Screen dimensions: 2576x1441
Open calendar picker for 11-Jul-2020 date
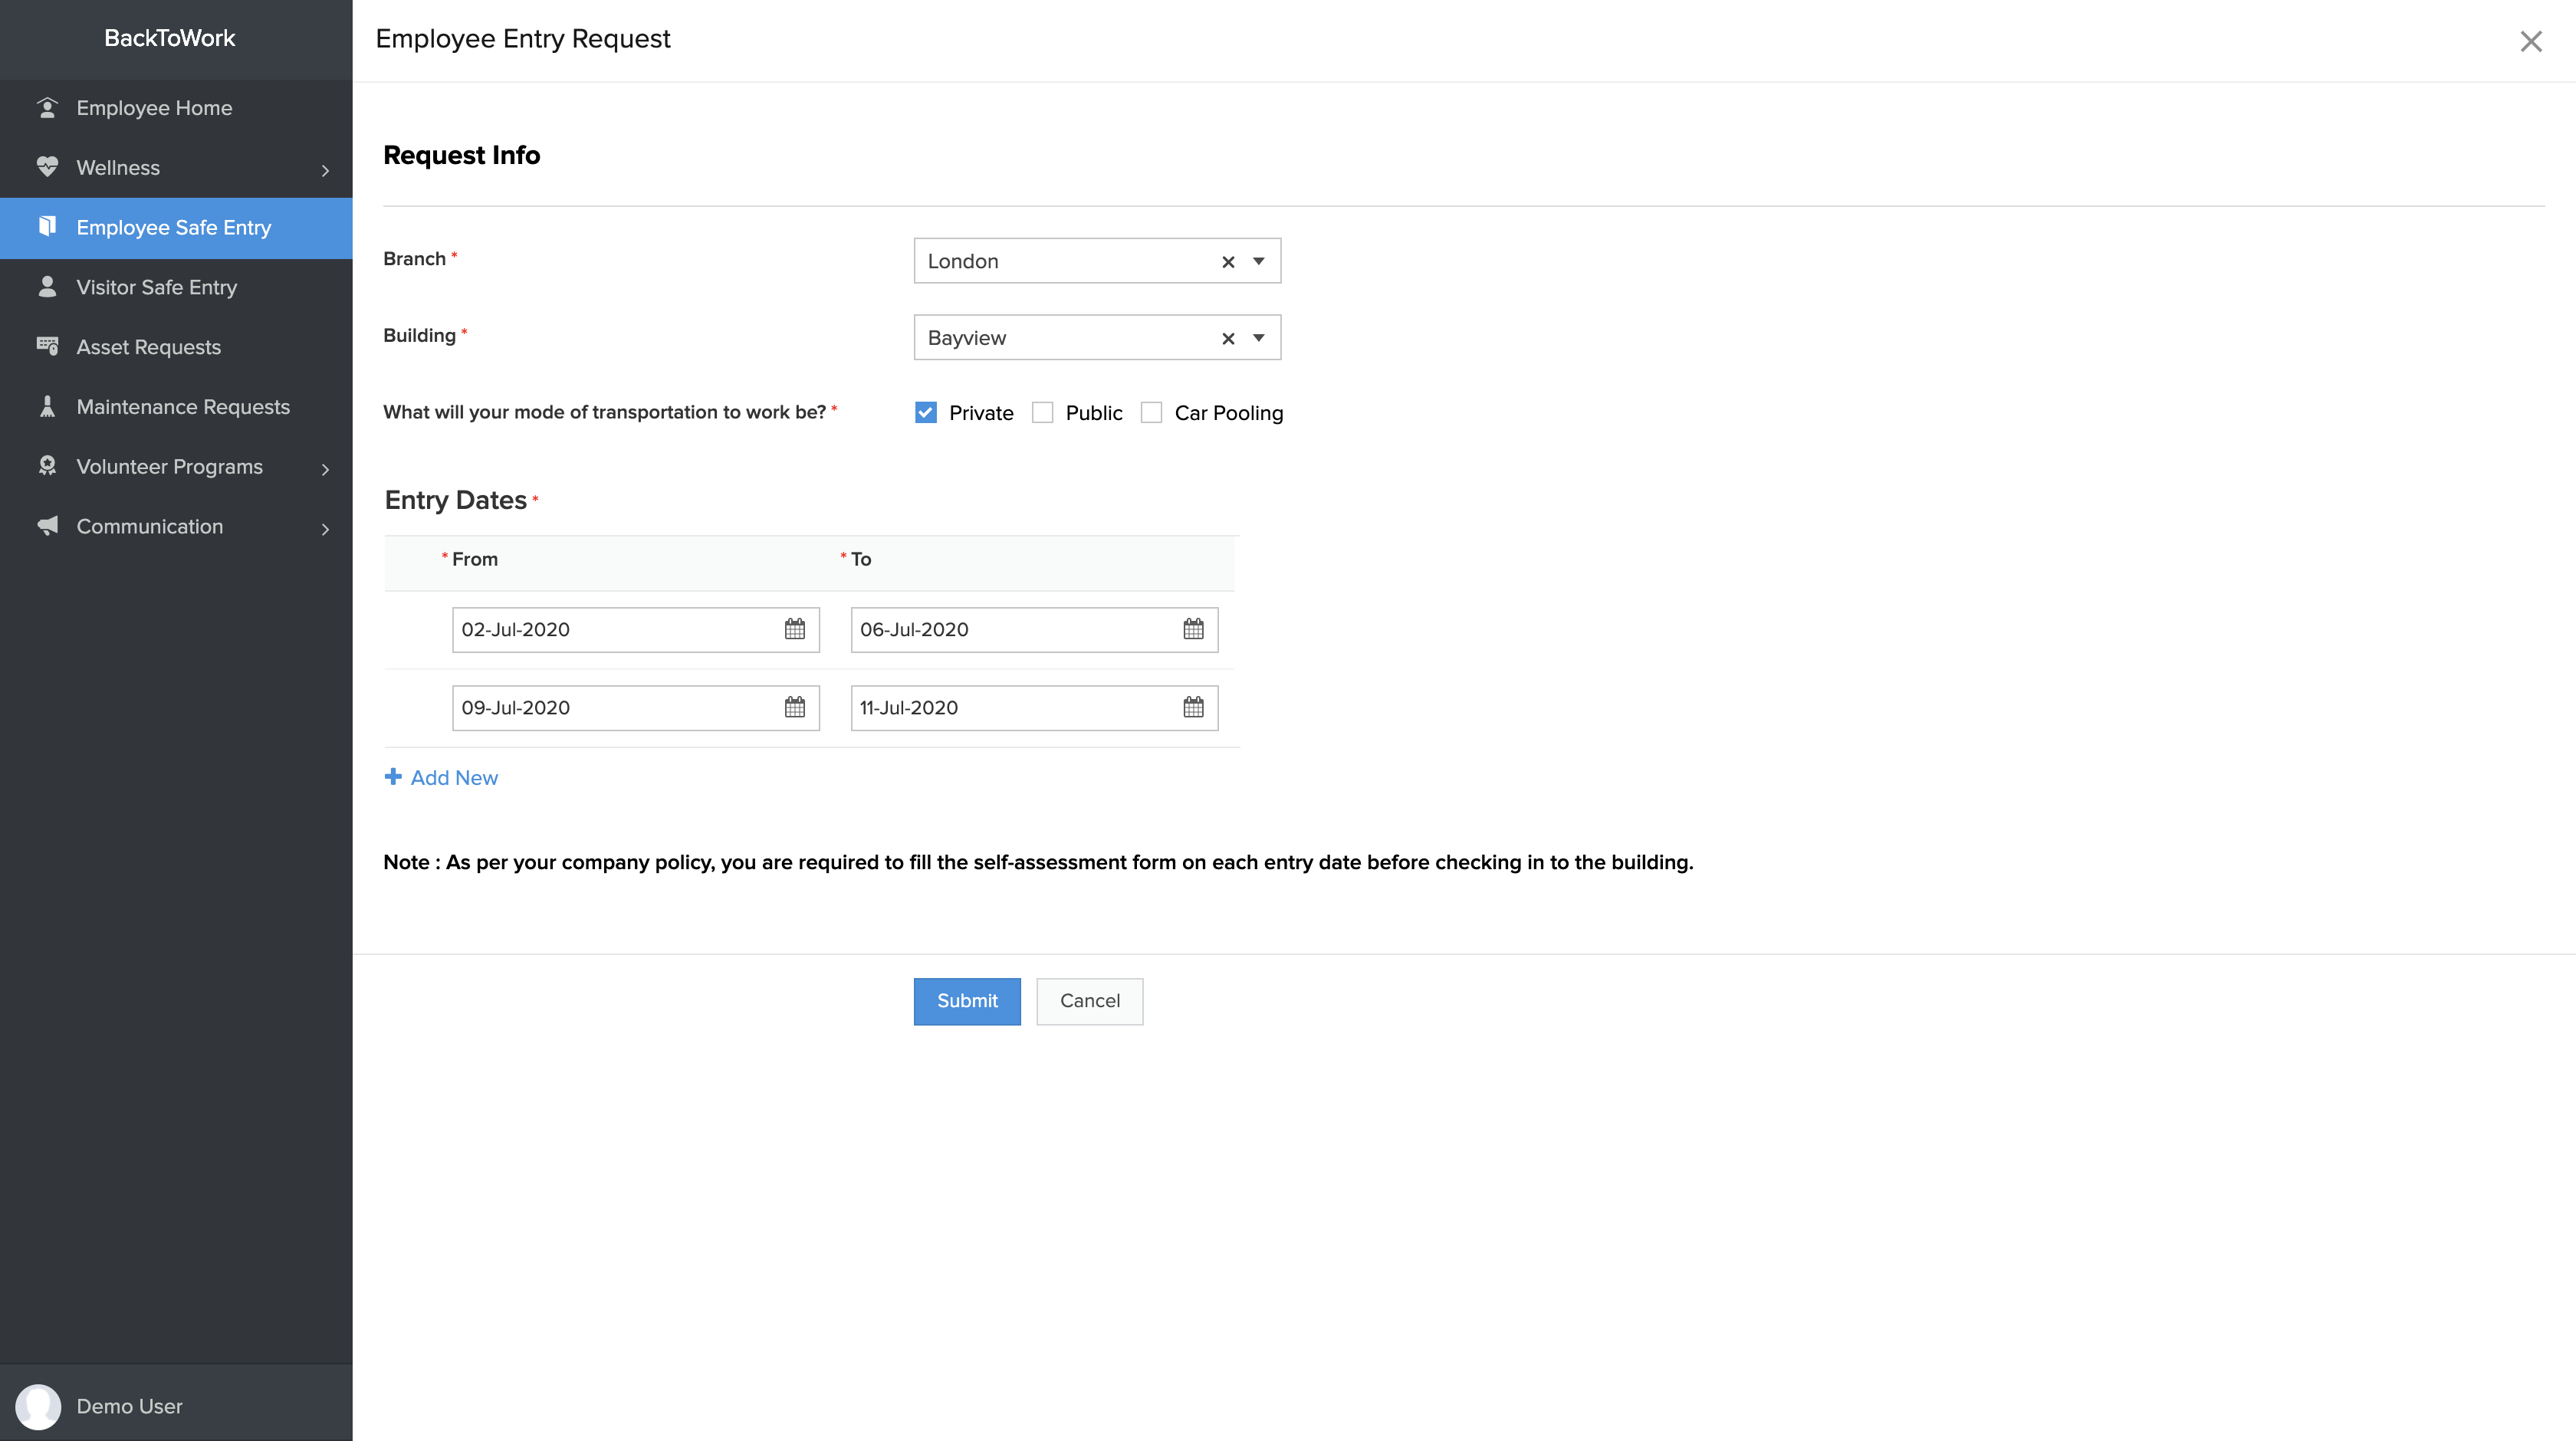pos(1193,707)
